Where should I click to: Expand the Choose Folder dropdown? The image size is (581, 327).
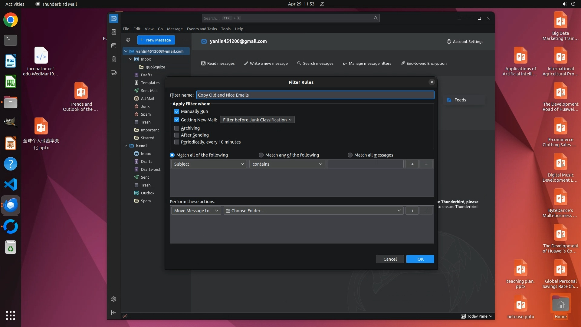coord(313,211)
